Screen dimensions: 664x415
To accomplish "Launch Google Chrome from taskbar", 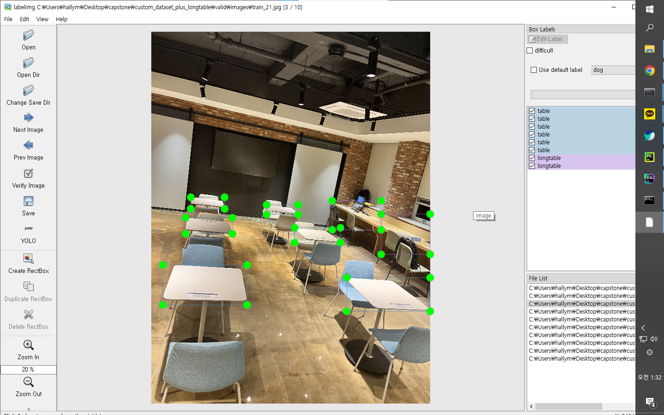I will [x=650, y=71].
